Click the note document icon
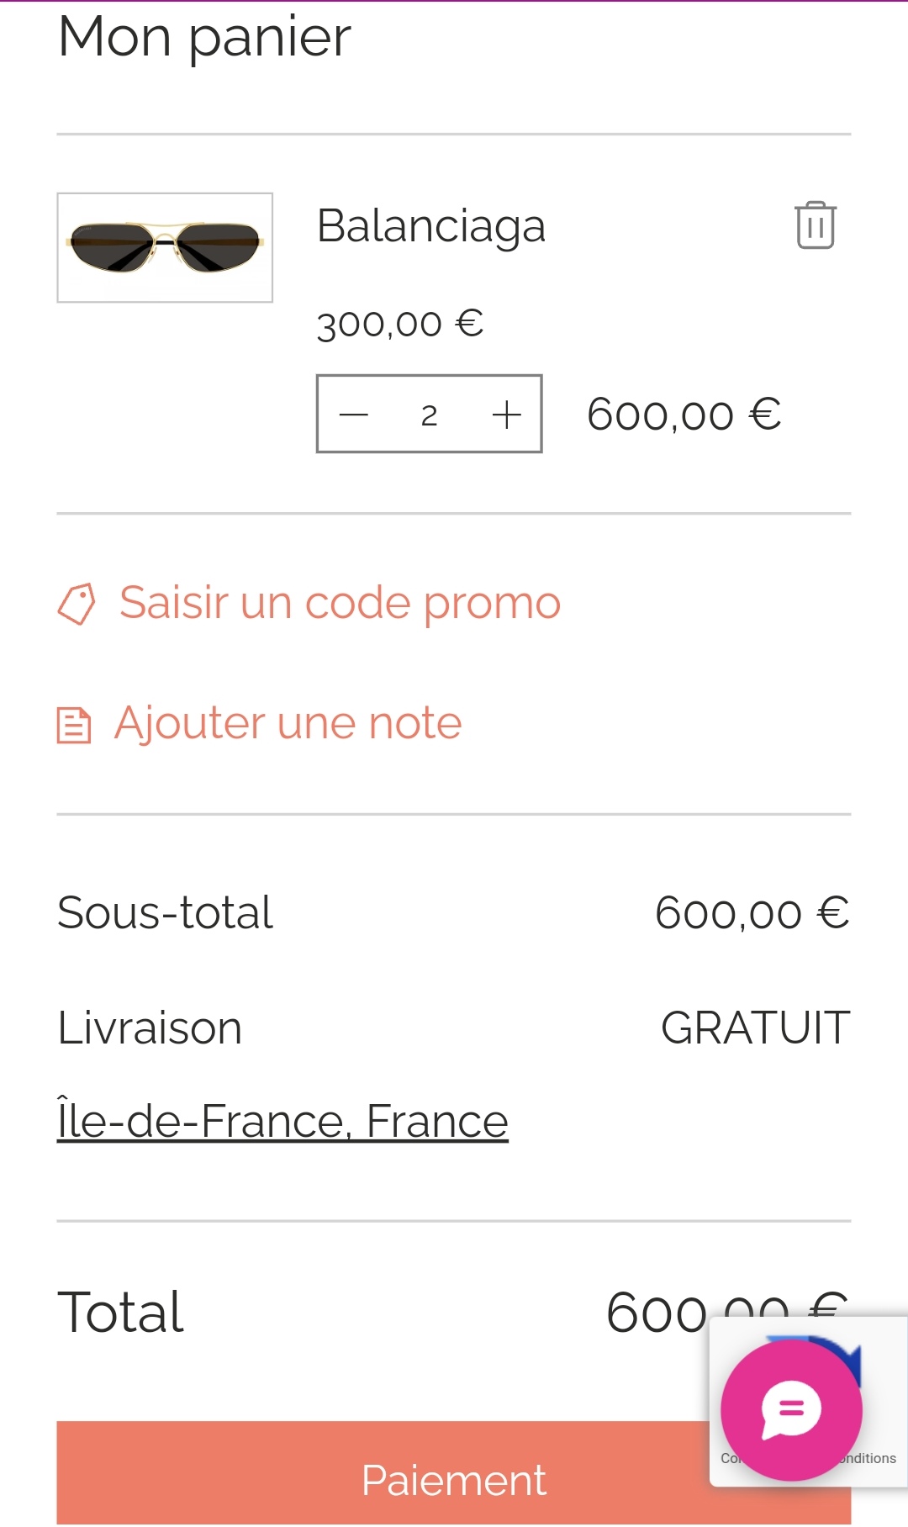 pos(74,725)
